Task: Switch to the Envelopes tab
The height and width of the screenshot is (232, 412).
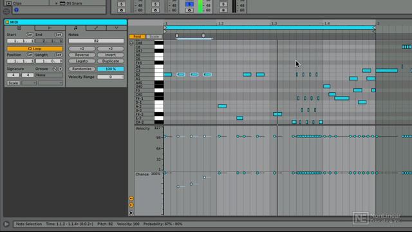Action: pyautogui.click(x=96, y=28)
